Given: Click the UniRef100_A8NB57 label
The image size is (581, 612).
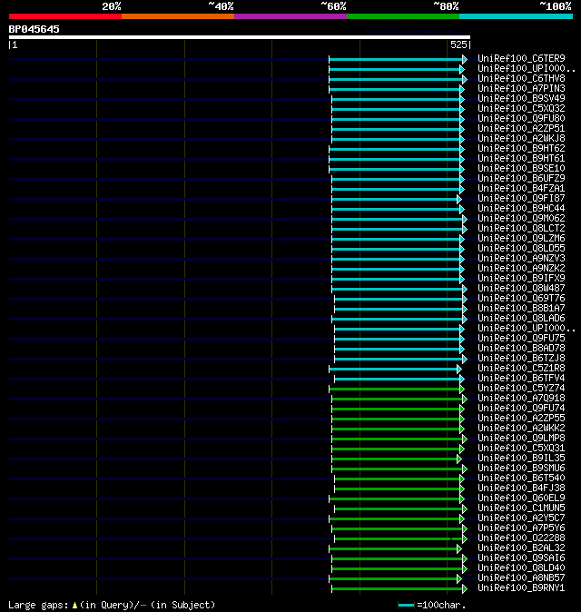Looking at the screenshot, I should (521, 578).
